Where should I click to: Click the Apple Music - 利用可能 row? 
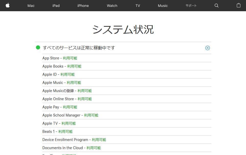127,83
